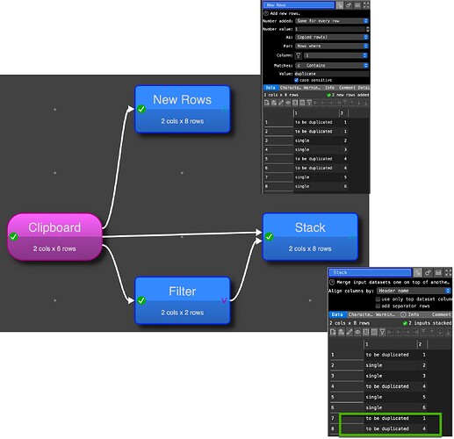Click the Value field containing duplicate
Image resolution: width=454 pixels, height=439 pixels.
pyautogui.click(x=331, y=74)
